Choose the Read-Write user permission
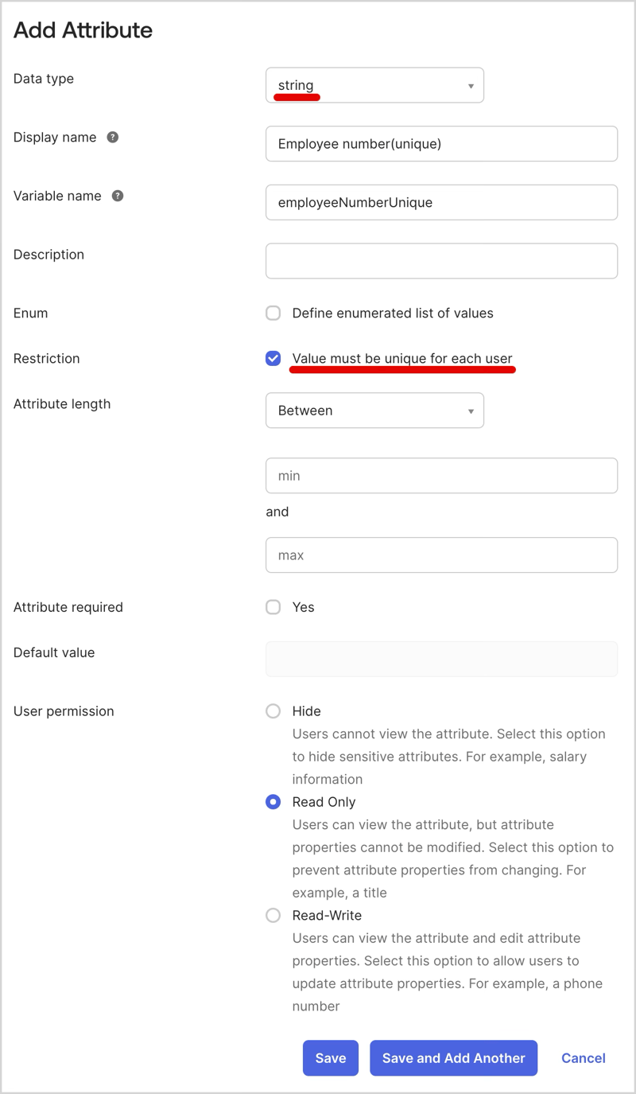The width and height of the screenshot is (636, 1094). click(x=273, y=915)
